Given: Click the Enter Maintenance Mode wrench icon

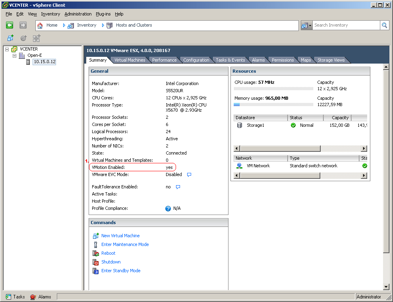Looking at the screenshot, I should tap(95, 245).
